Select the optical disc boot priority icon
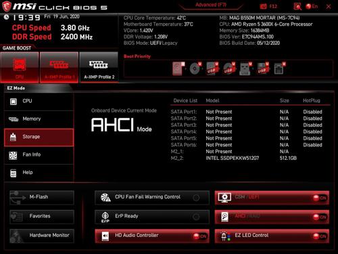Image resolution: width=338 pixels, height=254 pixels. pos(195,68)
